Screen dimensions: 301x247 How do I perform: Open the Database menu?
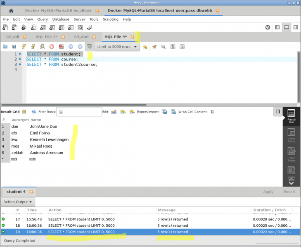[61, 19]
